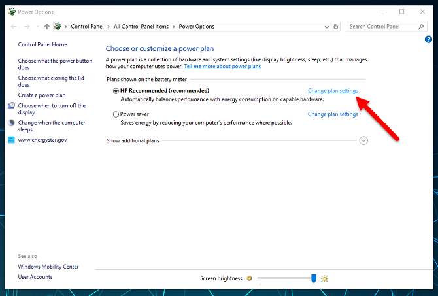Open Create a power plan link
Screen dimensions: 438x296
pyautogui.click(x=42, y=95)
